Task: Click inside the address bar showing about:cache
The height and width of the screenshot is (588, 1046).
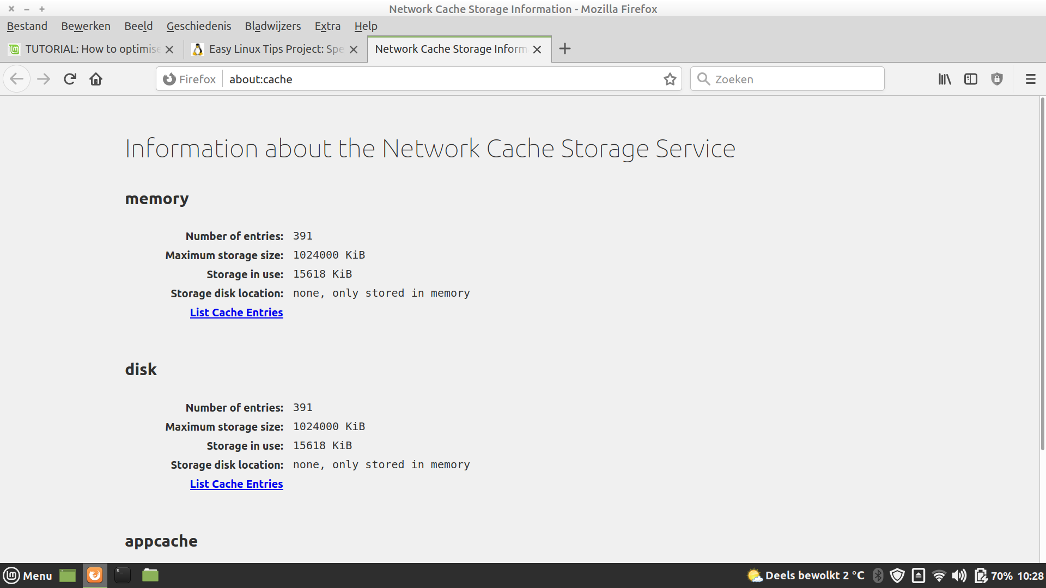Action: (x=381, y=79)
